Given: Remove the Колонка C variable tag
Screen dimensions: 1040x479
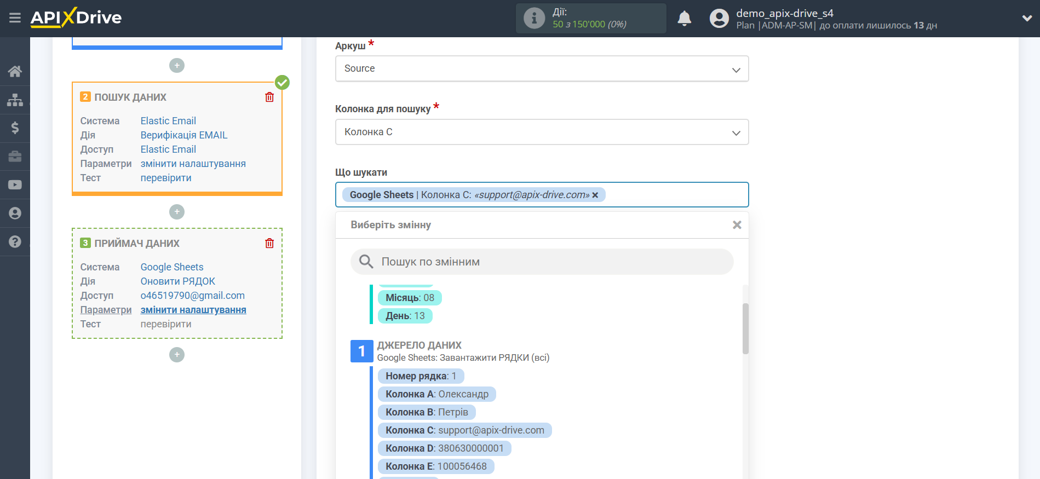Looking at the screenshot, I should (595, 195).
